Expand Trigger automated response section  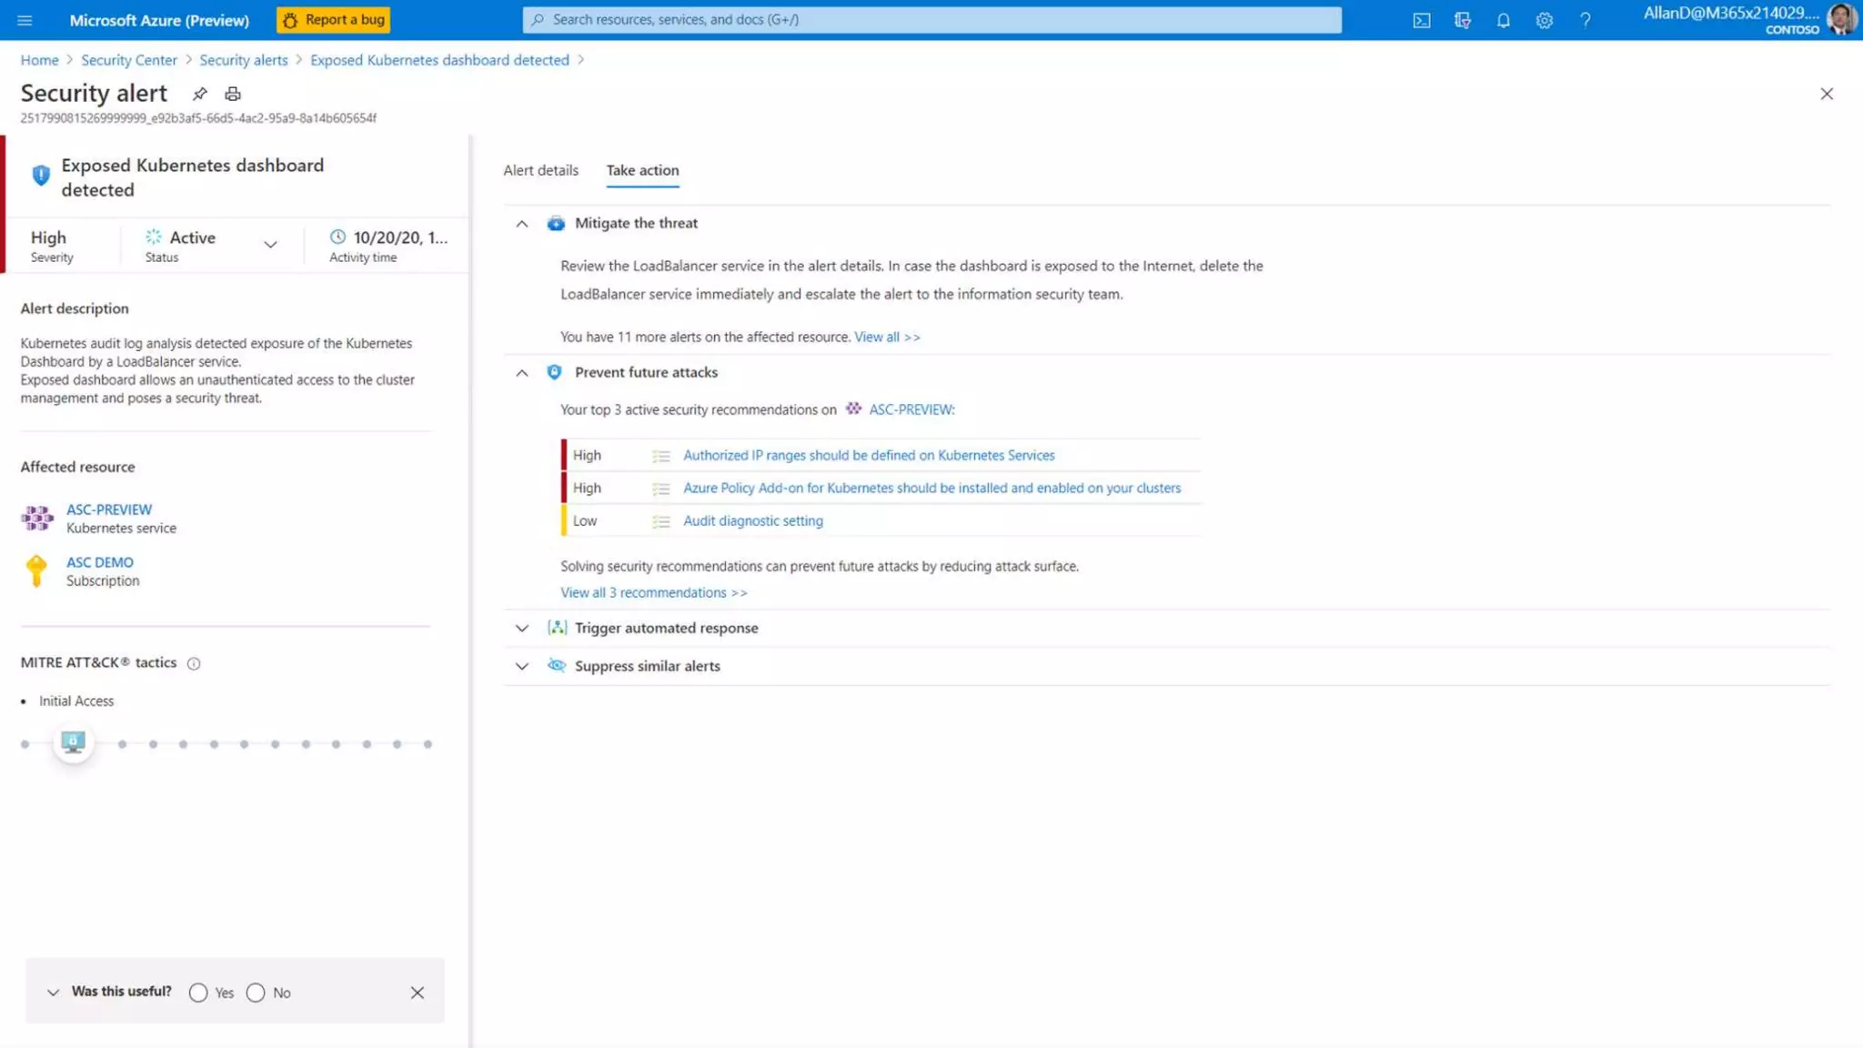(521, 629)
